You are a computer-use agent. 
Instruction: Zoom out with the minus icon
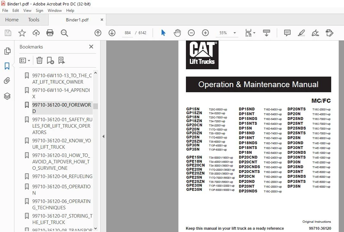[191, 33]
